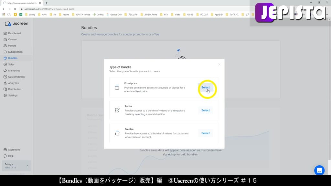Click the page vertical scrollbar

329,91
